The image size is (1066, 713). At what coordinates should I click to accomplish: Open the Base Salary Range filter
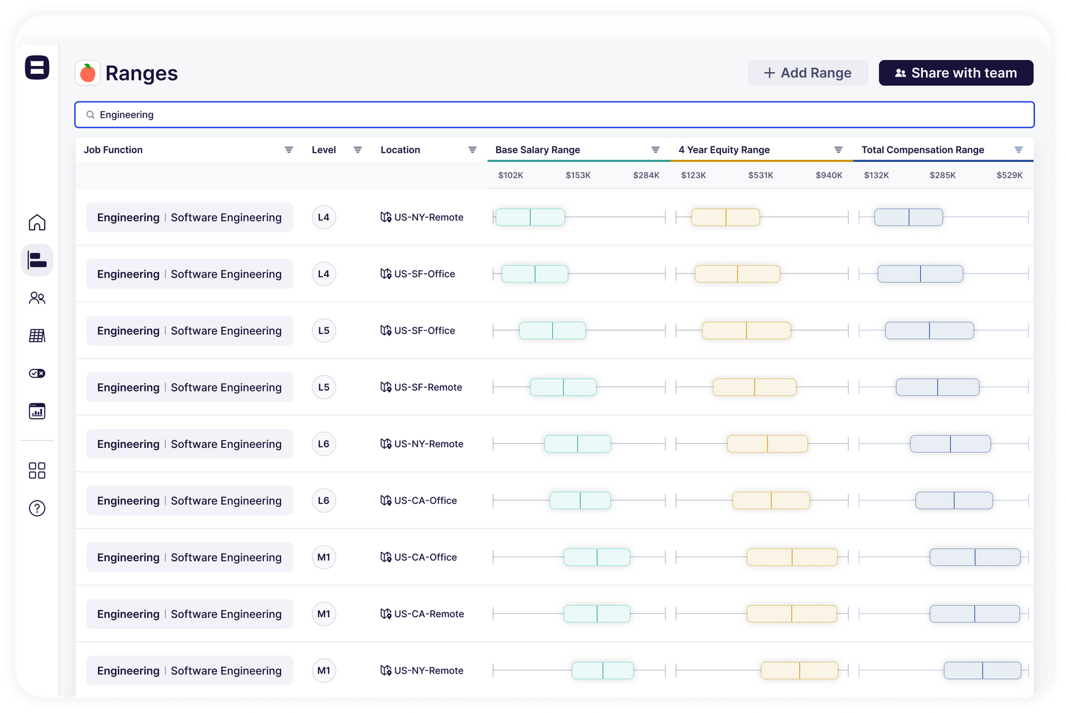(x=655, y=150)
